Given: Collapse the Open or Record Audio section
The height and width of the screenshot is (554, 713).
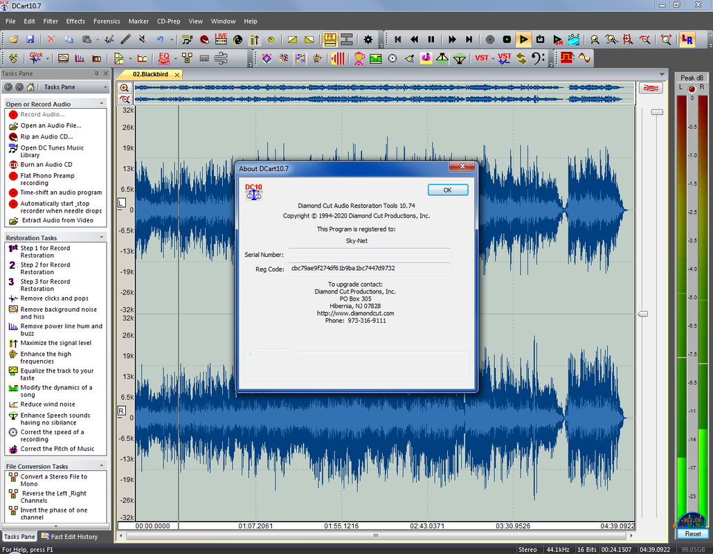Looking at the screenshot, I should click(x=101, y=104).
